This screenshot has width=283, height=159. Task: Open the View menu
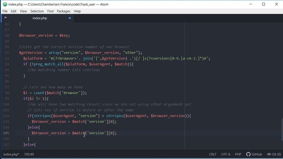pyautogui.click(x=23, y=11)
